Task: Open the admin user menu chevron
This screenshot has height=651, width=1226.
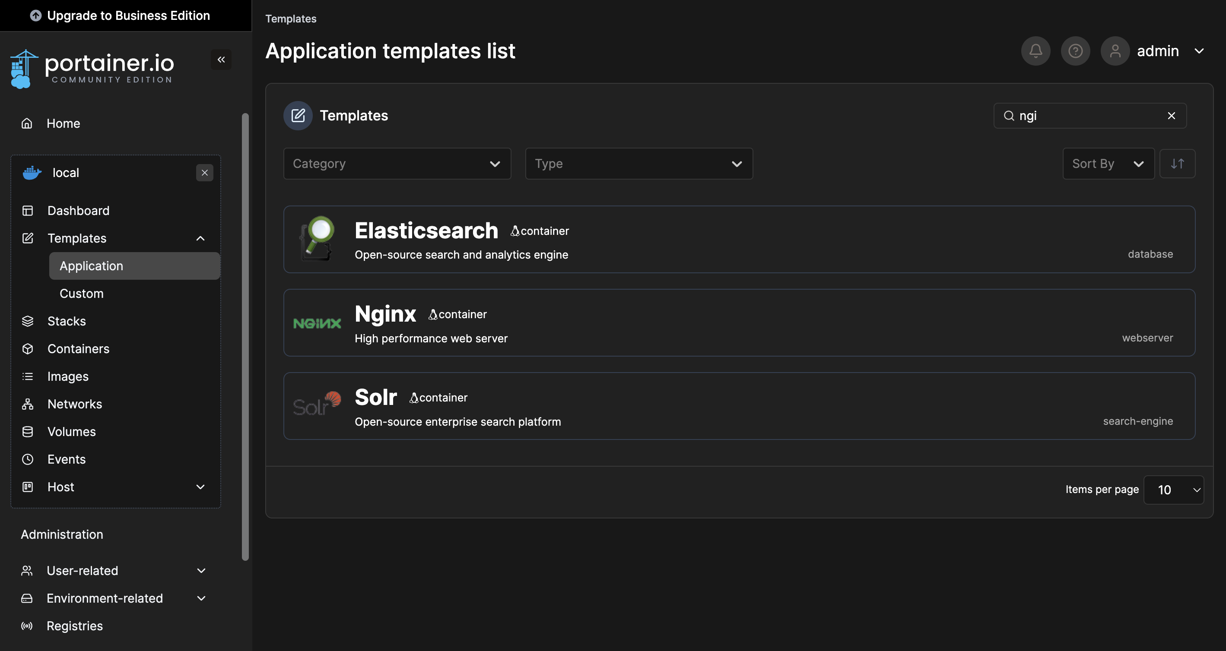Action: [1199, 51]
